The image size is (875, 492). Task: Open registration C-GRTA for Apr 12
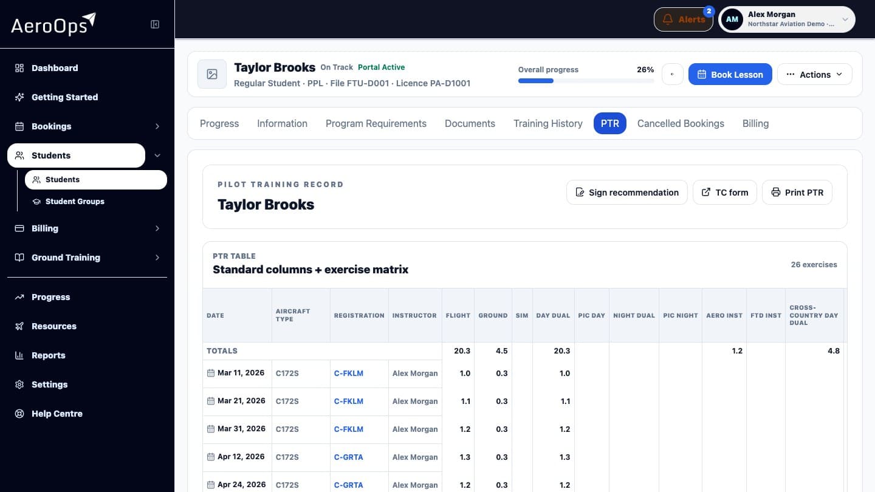point(349,457)
